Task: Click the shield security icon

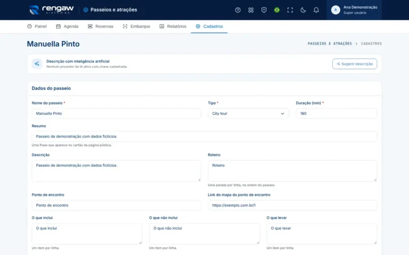Action: pyautogui.click(x=264, y=10)
